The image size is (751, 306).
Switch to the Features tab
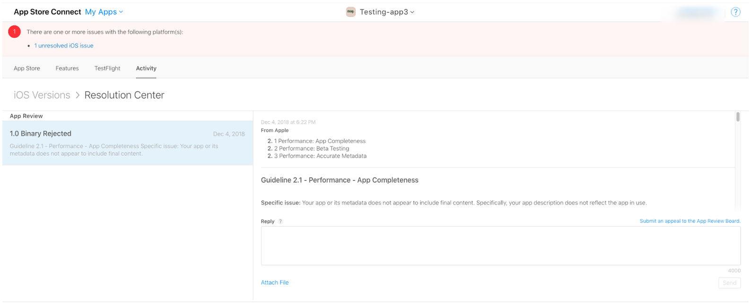[67, 68]
